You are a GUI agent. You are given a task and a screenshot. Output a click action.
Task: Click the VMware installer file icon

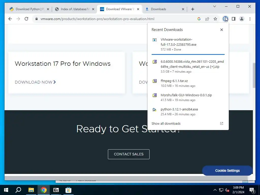tap(155, 40)
